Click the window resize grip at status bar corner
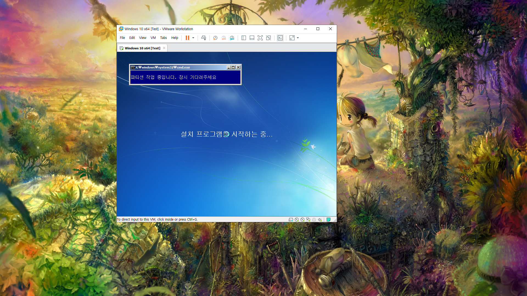 click(335, 220)
